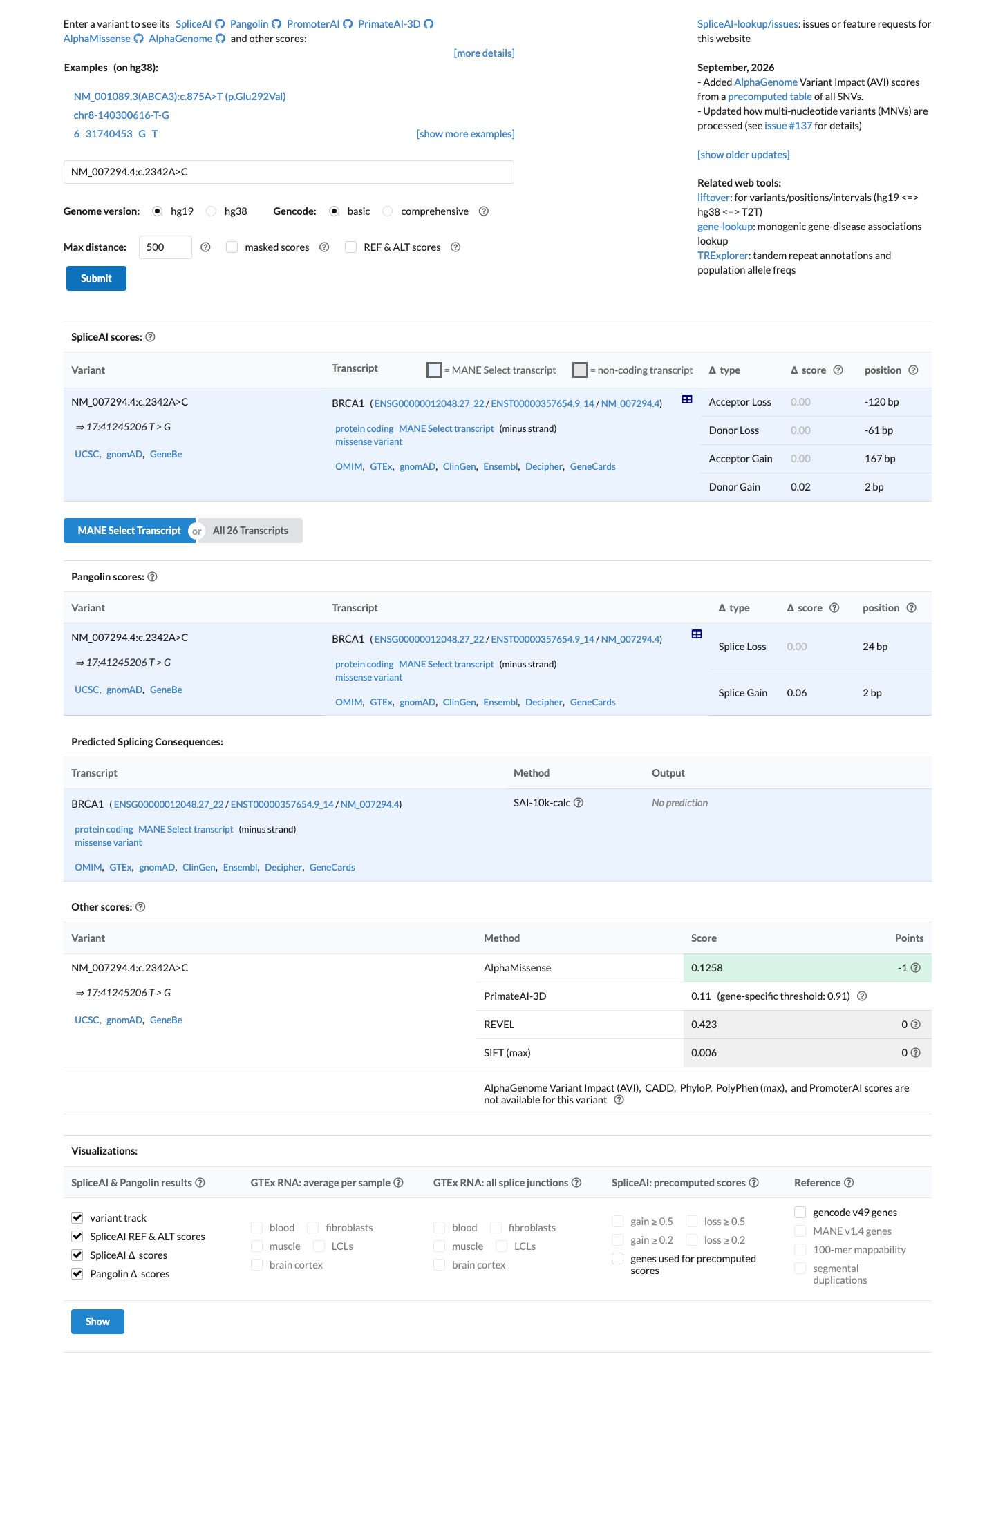
Task: Check genes used for precomputed scores
Action: 618,1259
